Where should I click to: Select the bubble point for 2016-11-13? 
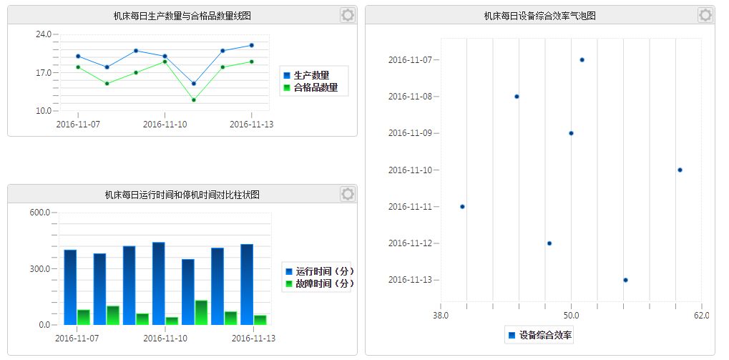[625, 280]
